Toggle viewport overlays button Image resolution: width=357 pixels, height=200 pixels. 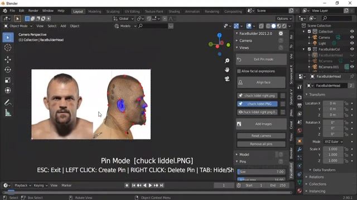click(249, 26)
